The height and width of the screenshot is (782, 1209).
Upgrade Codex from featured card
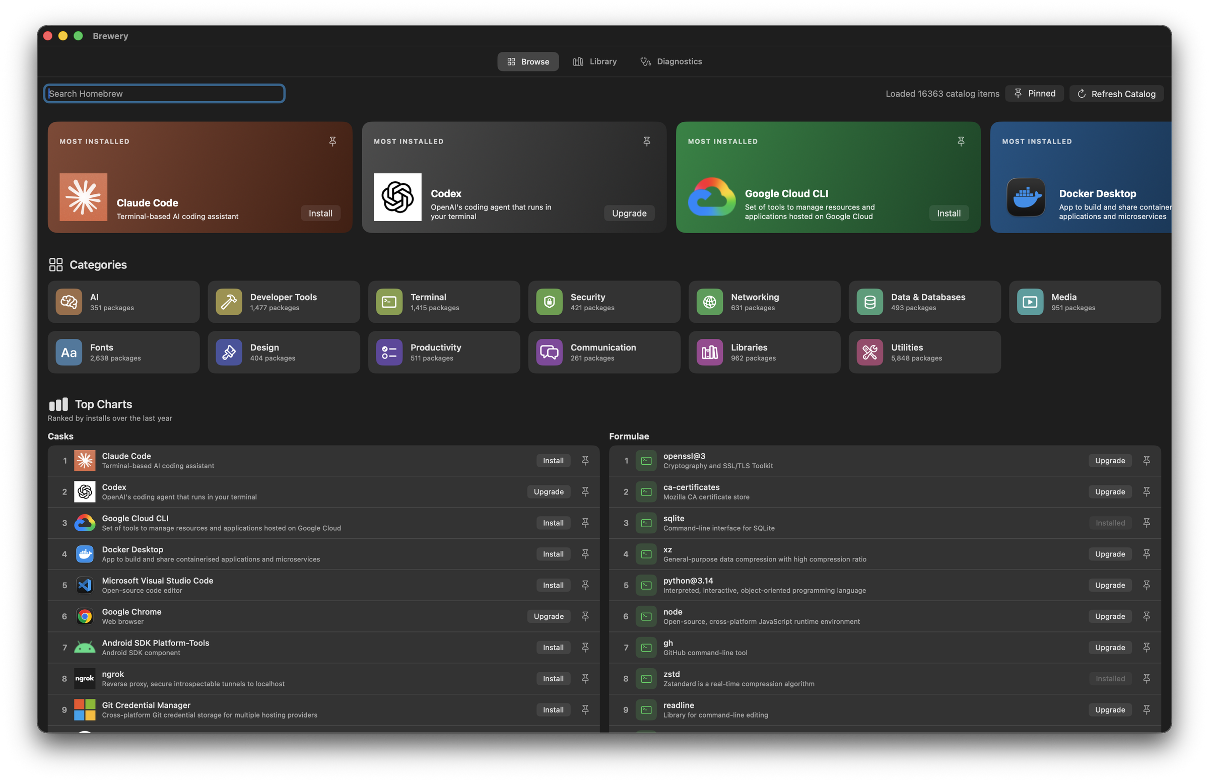pos(629,214)
